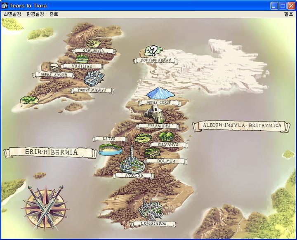
Task: Click the Pyramides name banner
Action: pos(158,126)
